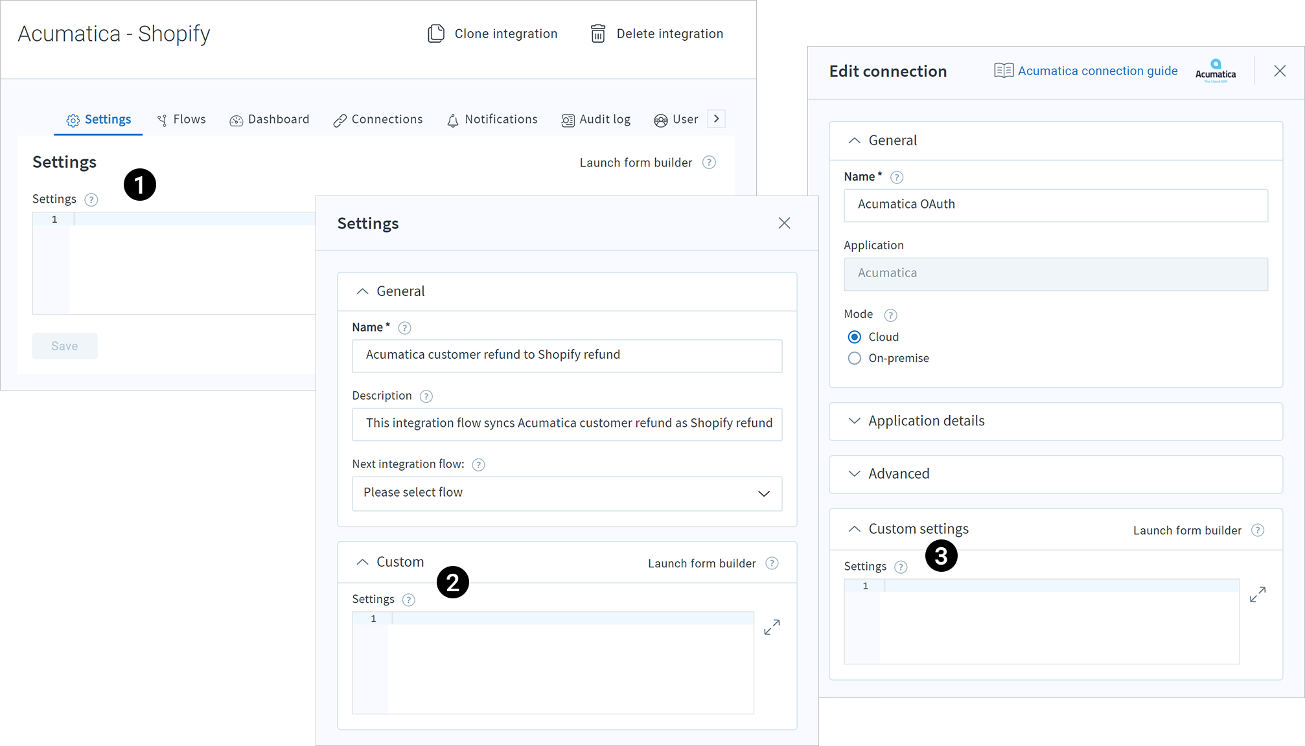Click the Save button
The width and height of the screenshot is (1305, 746).
point(65,346)
